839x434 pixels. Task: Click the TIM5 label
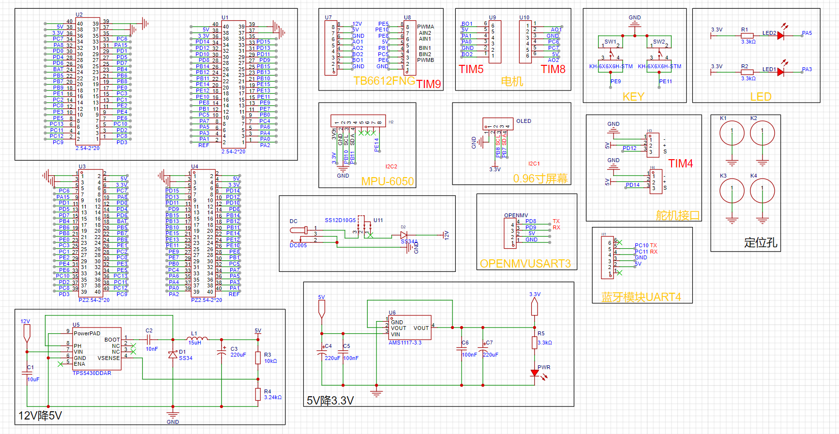pyautogui.click(x=471, y=69)
